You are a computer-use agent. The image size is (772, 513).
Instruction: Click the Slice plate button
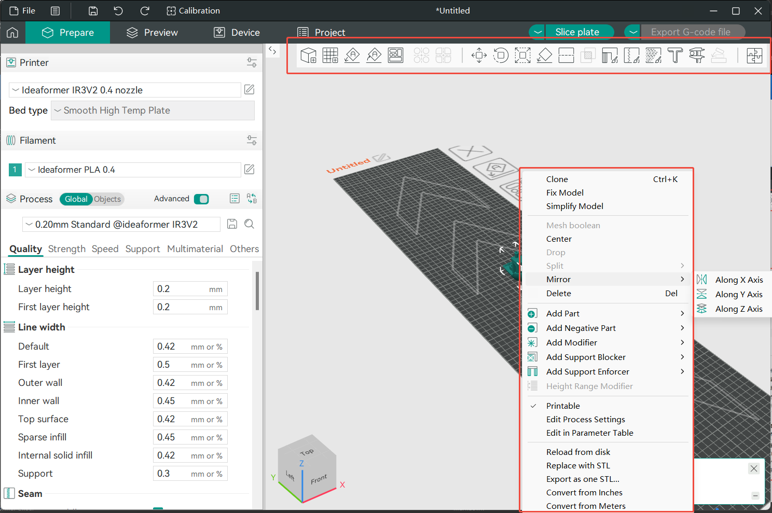[x=580, y=32]
